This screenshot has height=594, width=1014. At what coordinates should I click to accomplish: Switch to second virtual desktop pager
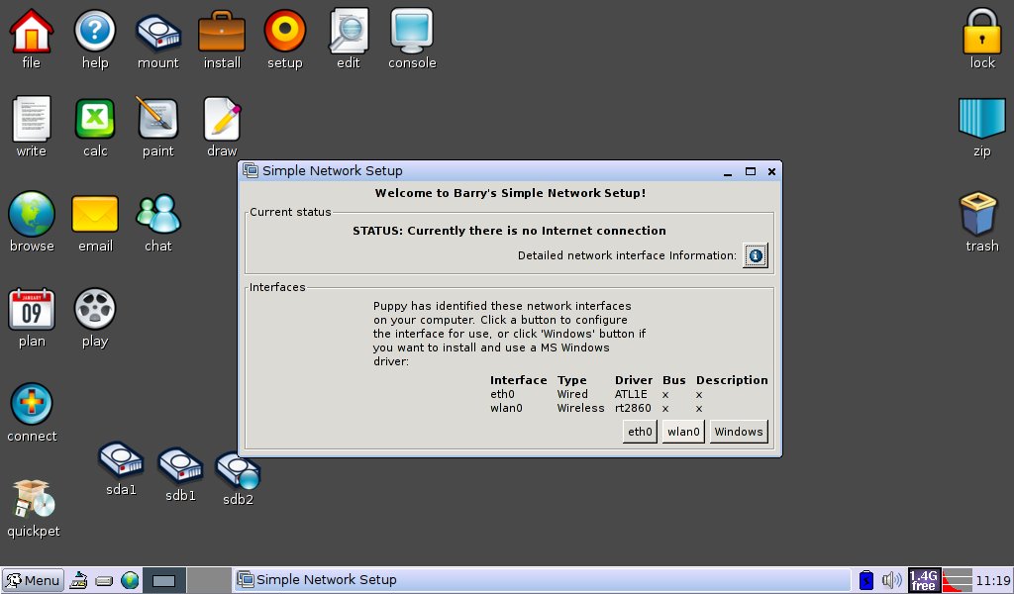click(x=209, y=580)
